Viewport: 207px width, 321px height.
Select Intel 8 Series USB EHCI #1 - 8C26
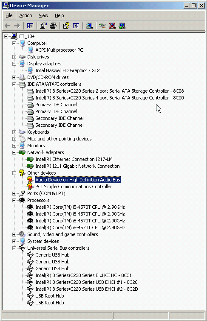tap(86, 282)
